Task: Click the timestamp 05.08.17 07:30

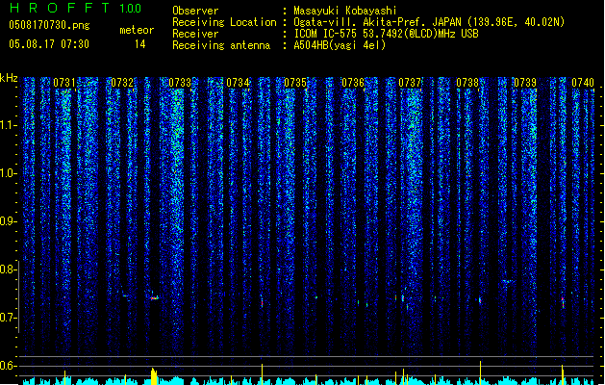Action: click(x=49, y=44)
